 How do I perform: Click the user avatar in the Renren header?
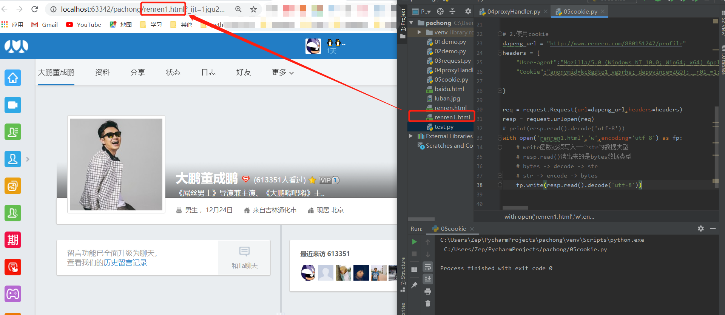point(313,46)
